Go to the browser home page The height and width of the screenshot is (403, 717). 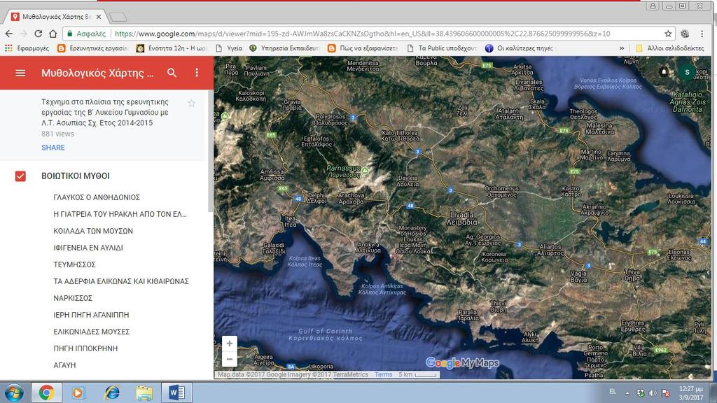[53, 34]
